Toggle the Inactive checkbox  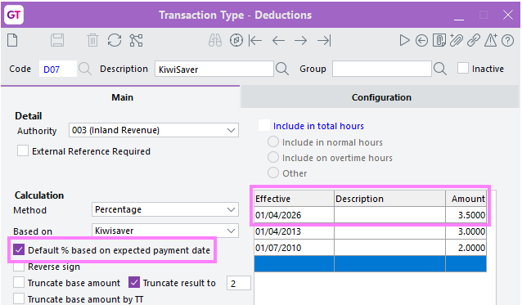[463, 68]
